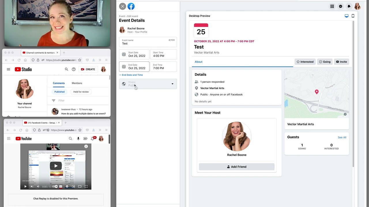Switch to theater mode
This screenshot has height=207, width=369.
(x=80, y=186)
